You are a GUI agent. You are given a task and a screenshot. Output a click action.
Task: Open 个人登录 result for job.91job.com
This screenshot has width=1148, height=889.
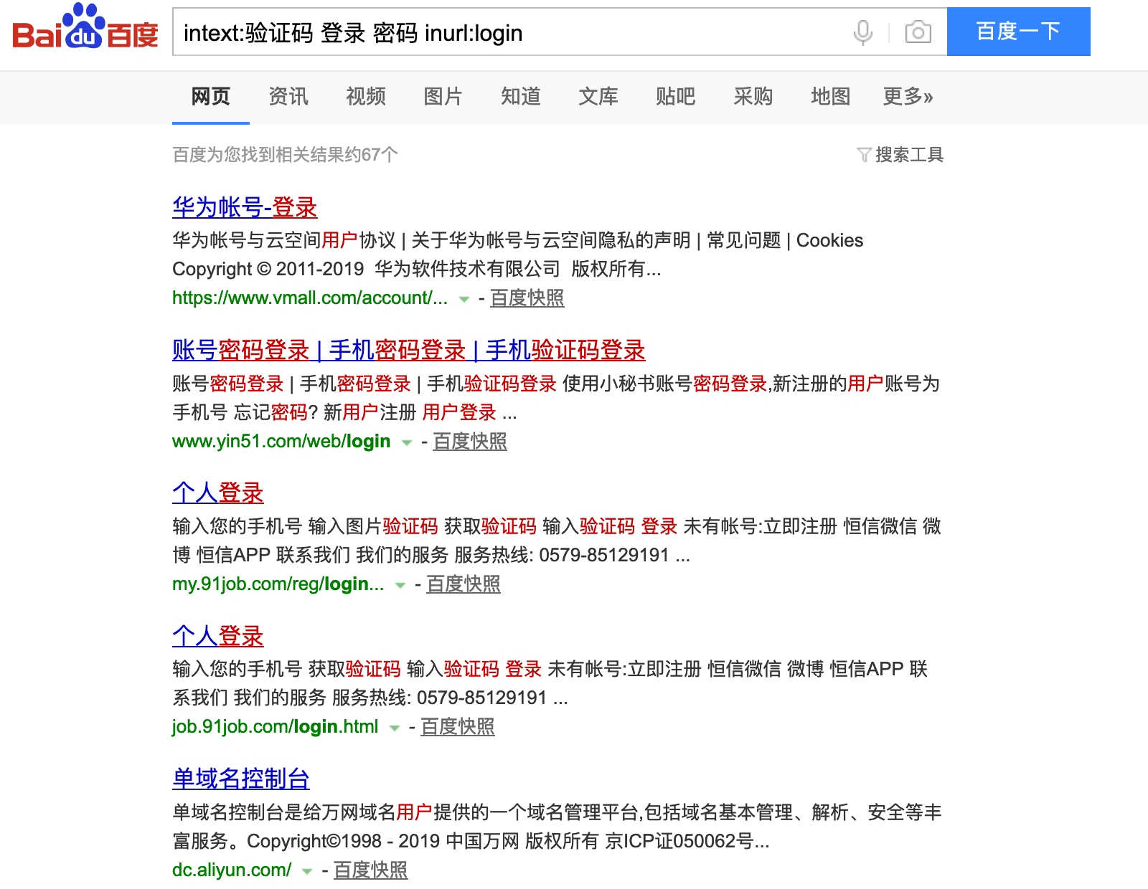218,637
